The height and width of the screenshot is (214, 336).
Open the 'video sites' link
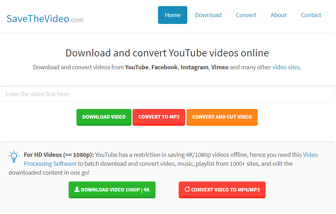286,67
